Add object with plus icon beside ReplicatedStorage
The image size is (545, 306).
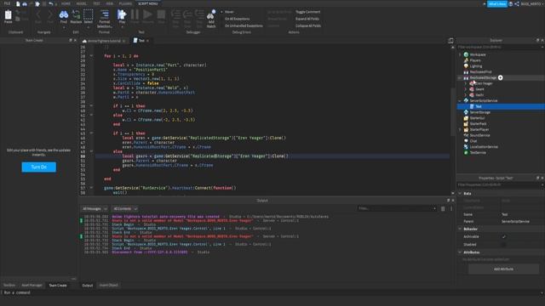click(x=501, y=77)
